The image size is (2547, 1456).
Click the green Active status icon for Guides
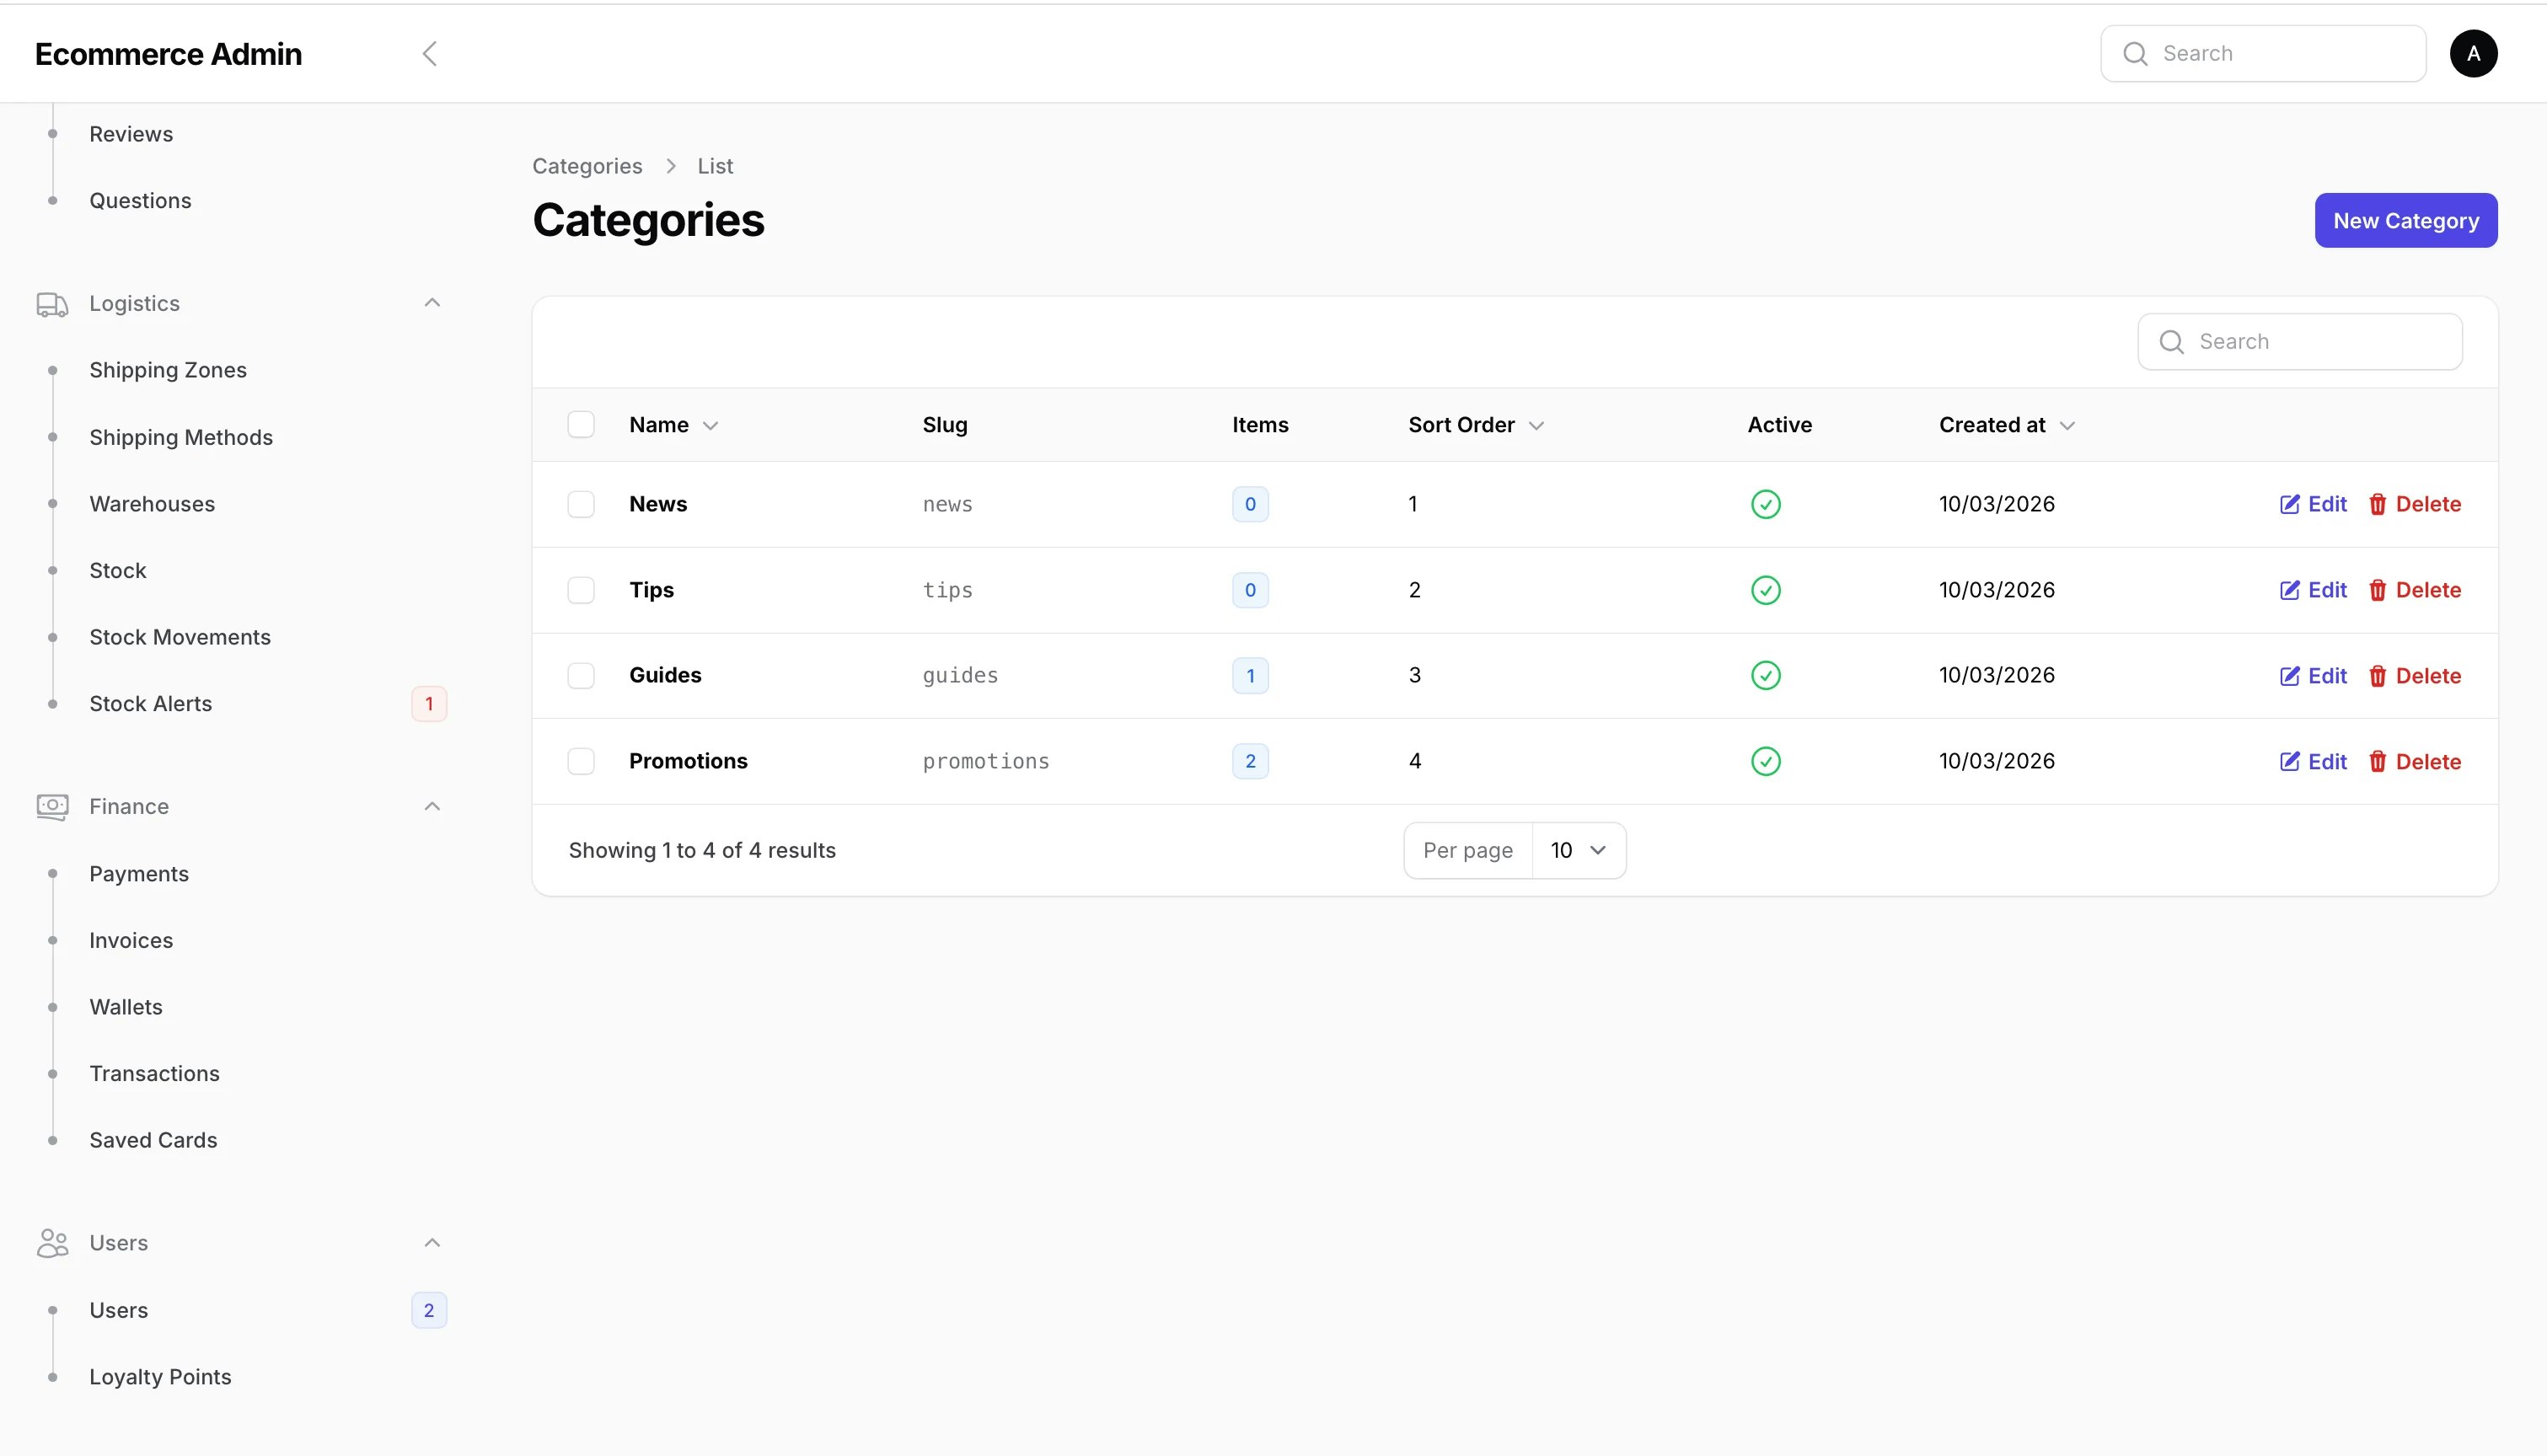[1765, 675]
